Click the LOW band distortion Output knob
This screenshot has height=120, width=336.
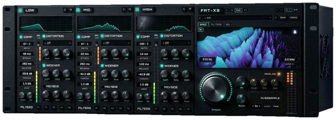click(56, 52)
